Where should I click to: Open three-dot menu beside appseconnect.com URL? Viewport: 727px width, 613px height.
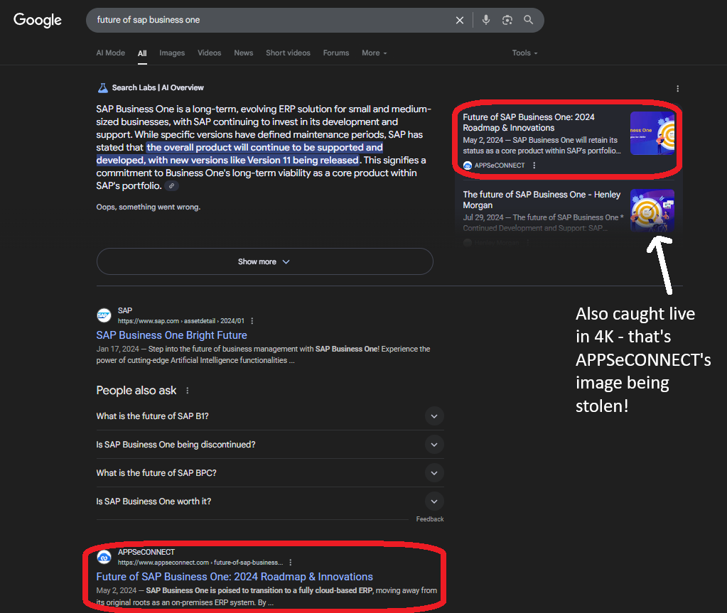coord(291,563)
